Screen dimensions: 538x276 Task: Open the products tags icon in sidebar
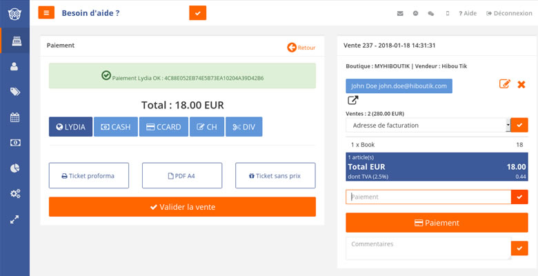[14, 92]
